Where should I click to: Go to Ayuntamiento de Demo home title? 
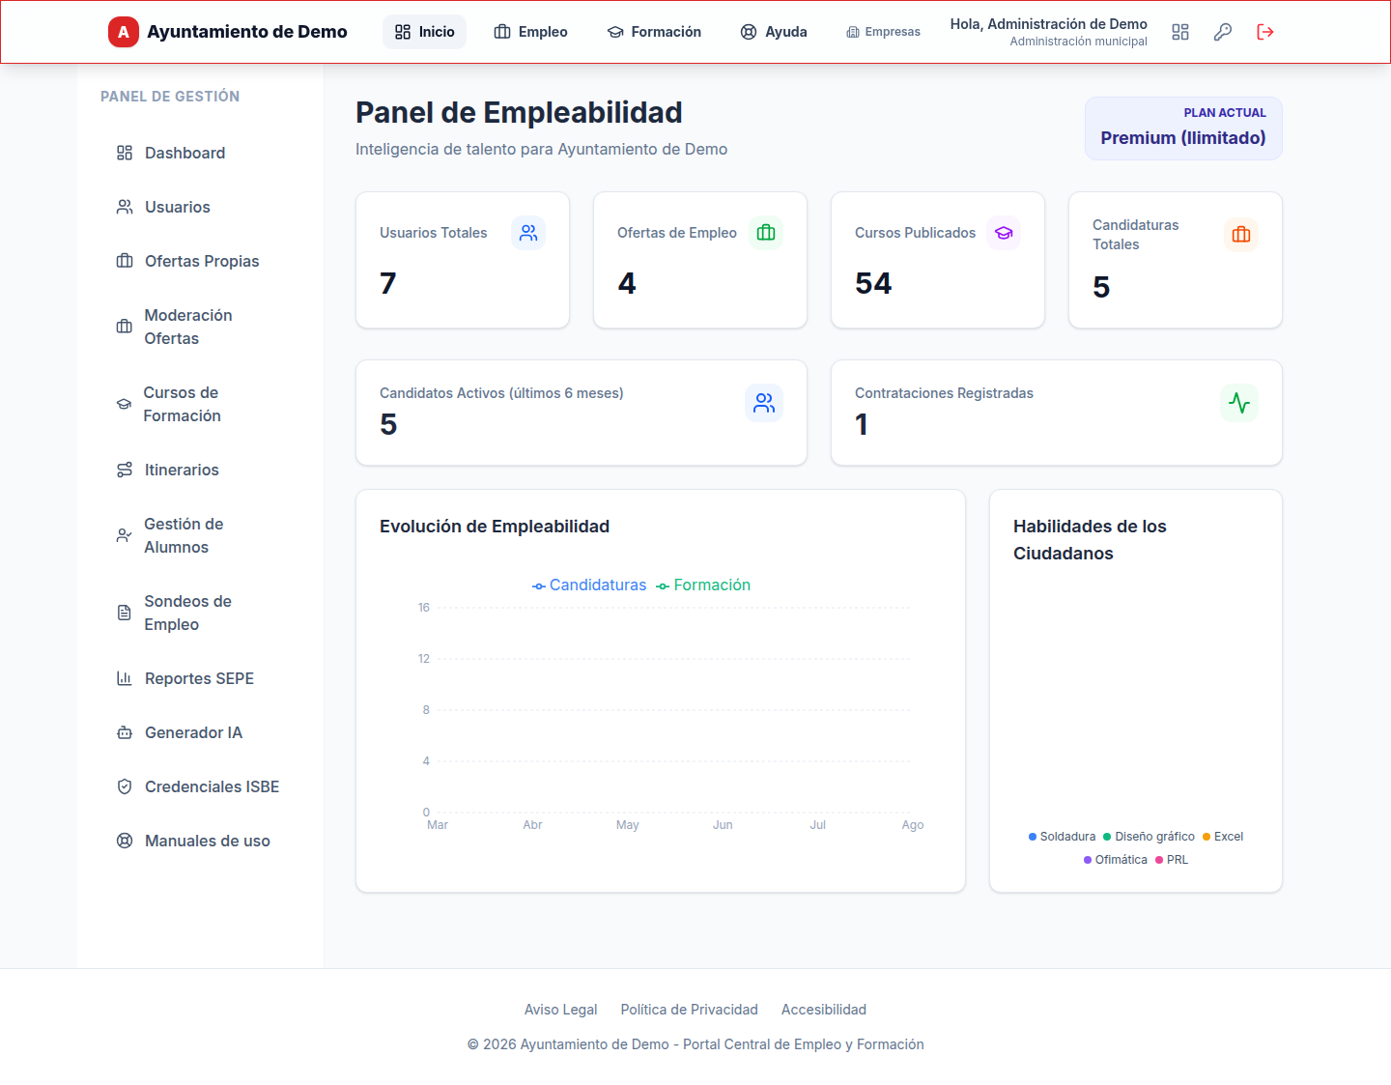(247, 32)
